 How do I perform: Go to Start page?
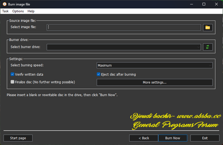[x=18, y=138]
